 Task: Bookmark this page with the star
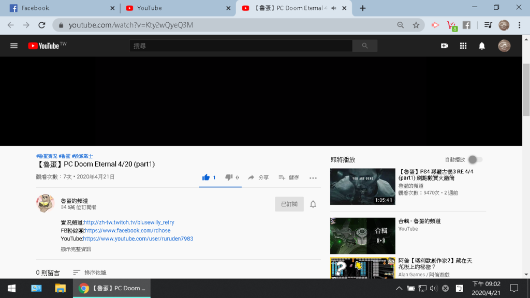[416, 25]
